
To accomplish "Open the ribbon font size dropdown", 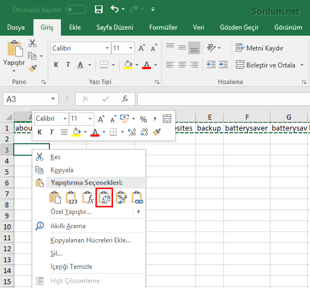I will (131, 48).
